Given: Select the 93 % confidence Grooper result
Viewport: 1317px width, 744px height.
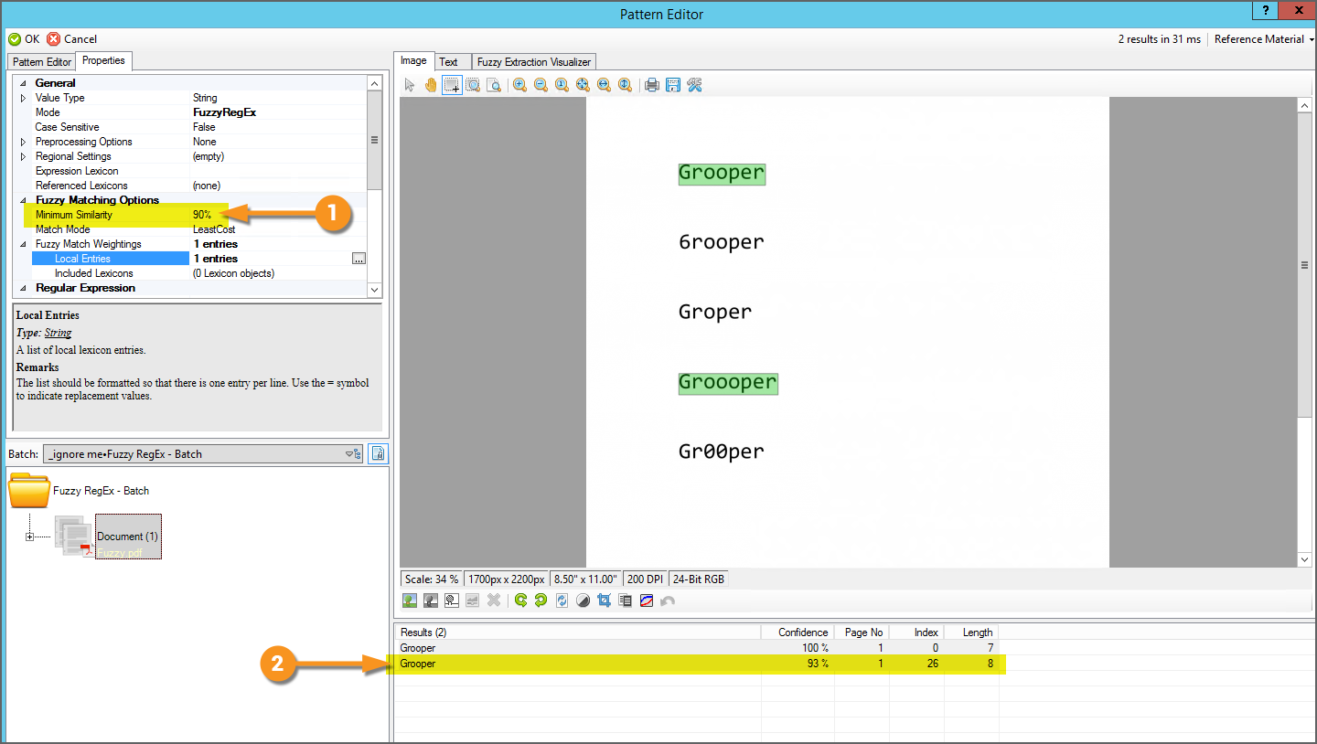Looking at the screenshot, I should [x=697, y=664].
